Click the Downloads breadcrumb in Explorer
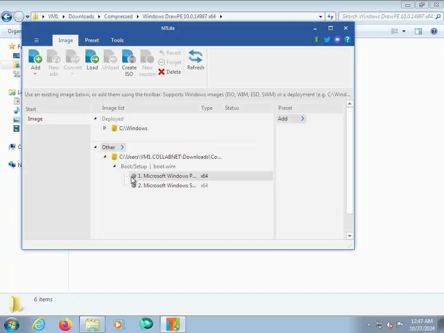 81,16
